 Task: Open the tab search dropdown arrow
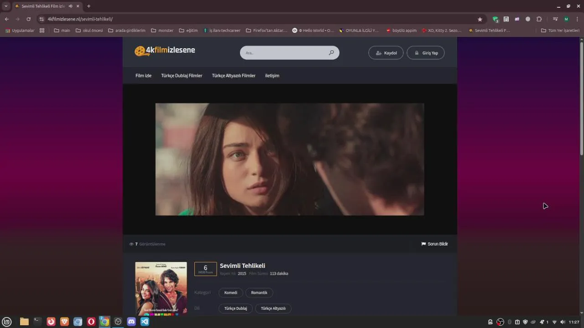tap(6, 6)
